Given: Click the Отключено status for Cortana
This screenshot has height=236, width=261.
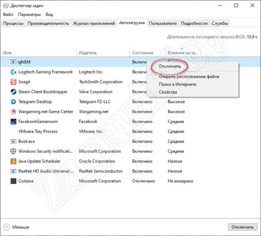Looking at the screenshot, I should pos(144,181).
